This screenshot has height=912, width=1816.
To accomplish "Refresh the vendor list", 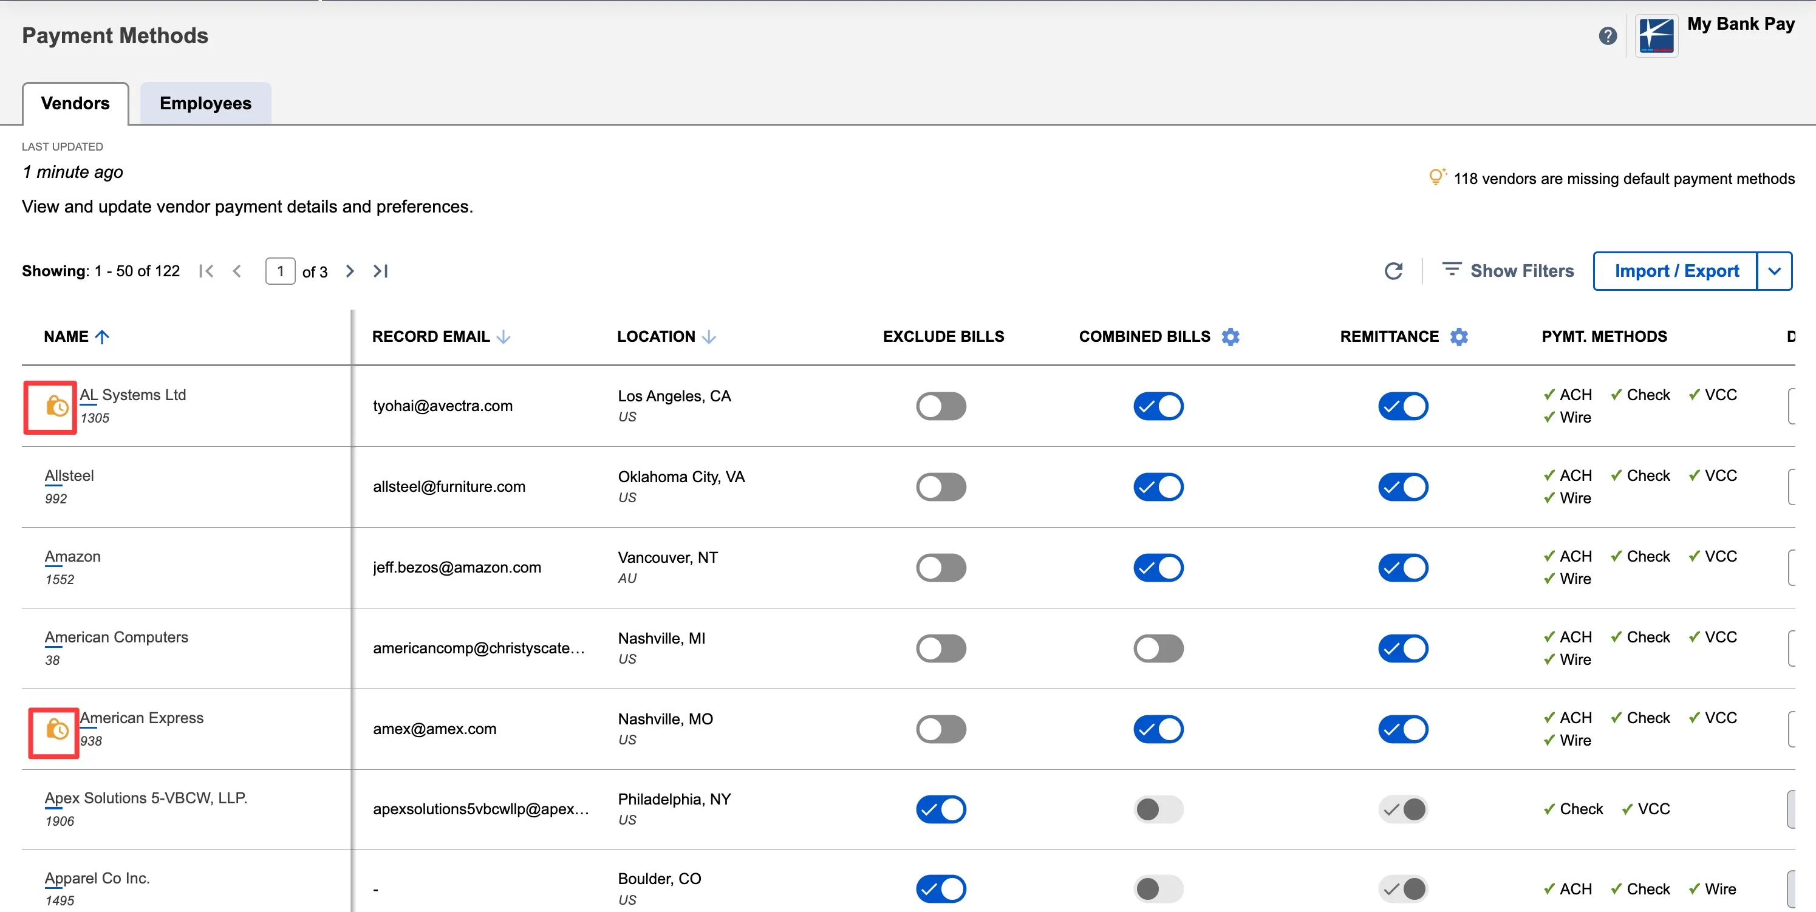I will [1393, 271].
